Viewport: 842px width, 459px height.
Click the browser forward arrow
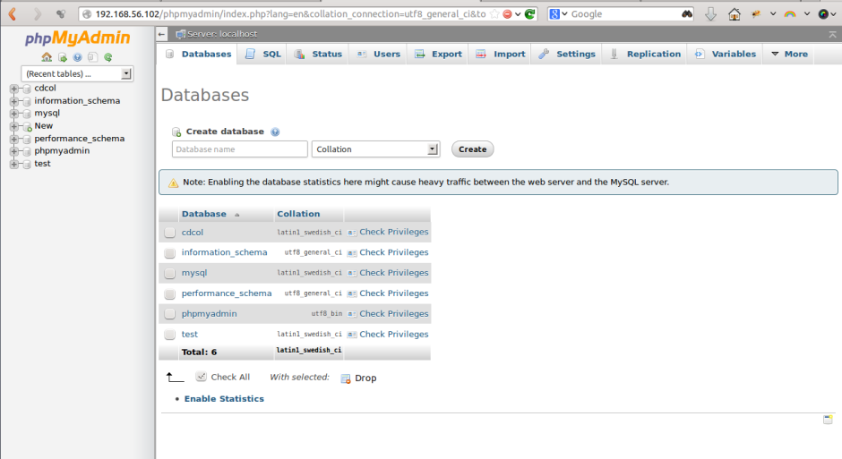point(37,14)
